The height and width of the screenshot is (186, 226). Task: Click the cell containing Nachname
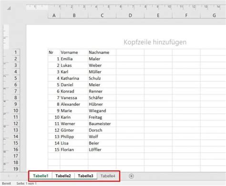(102, 52)
